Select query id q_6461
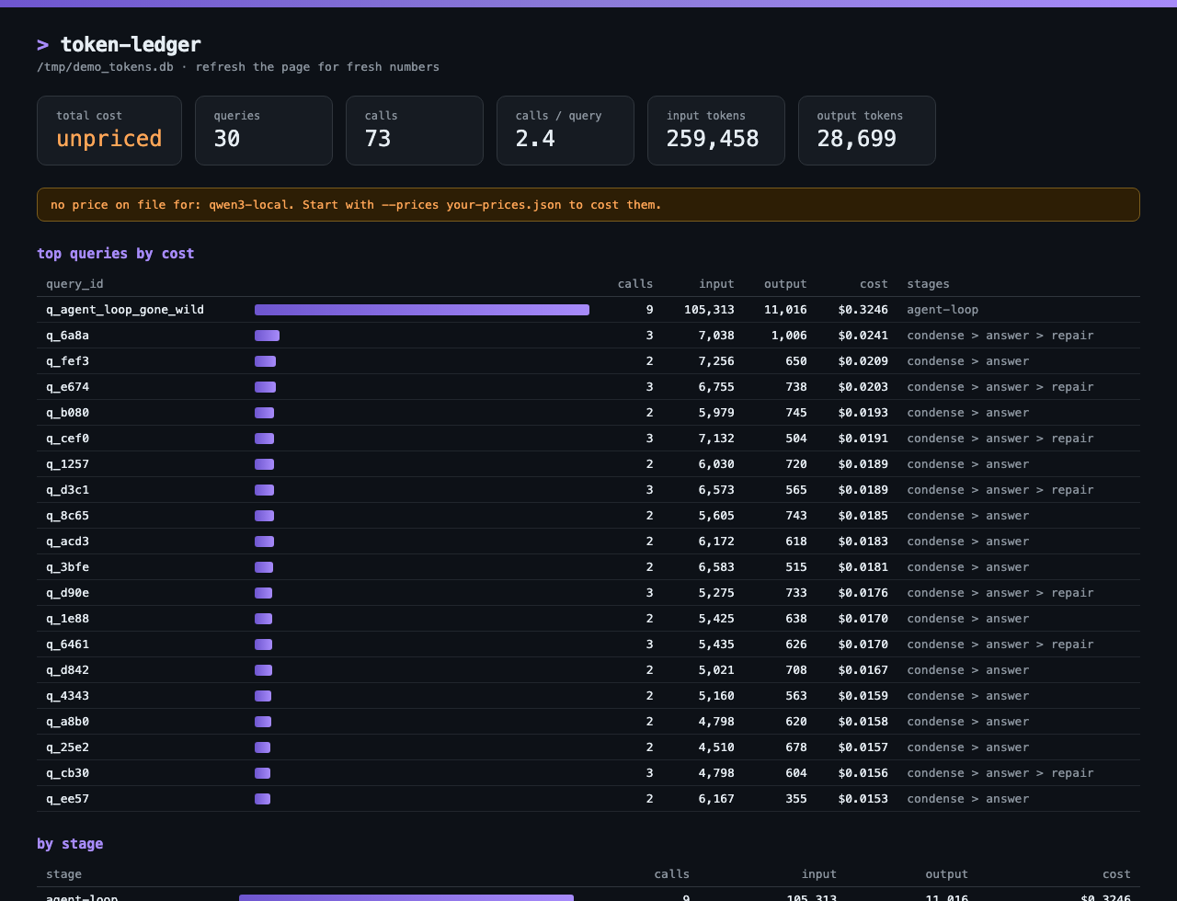Image resolution: width=1177 pixels, height=901 pixels. (x=67, y=644)
